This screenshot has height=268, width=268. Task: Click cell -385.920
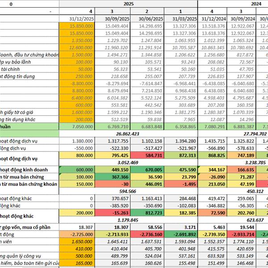pos(113,205)
